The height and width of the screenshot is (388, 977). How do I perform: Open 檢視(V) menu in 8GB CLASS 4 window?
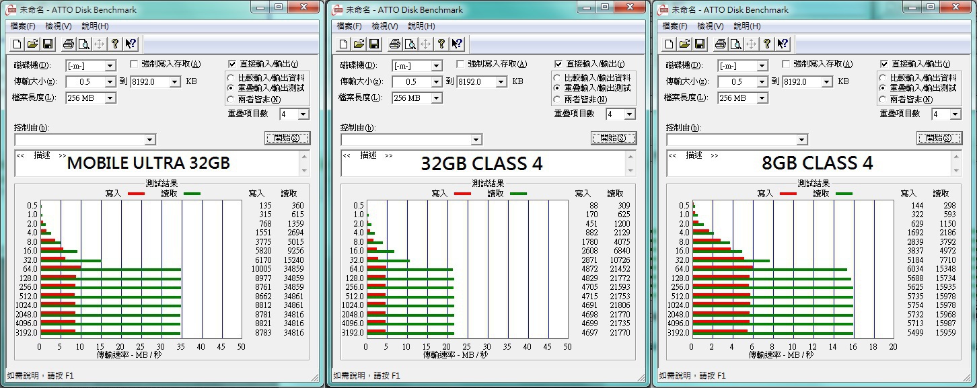(710, 26)
